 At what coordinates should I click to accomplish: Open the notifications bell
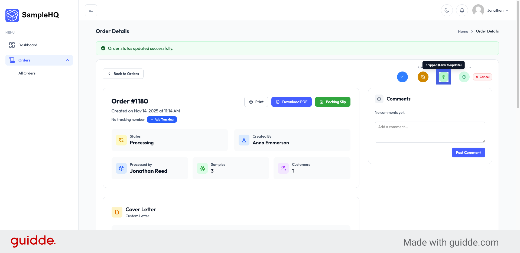point(462,10)
